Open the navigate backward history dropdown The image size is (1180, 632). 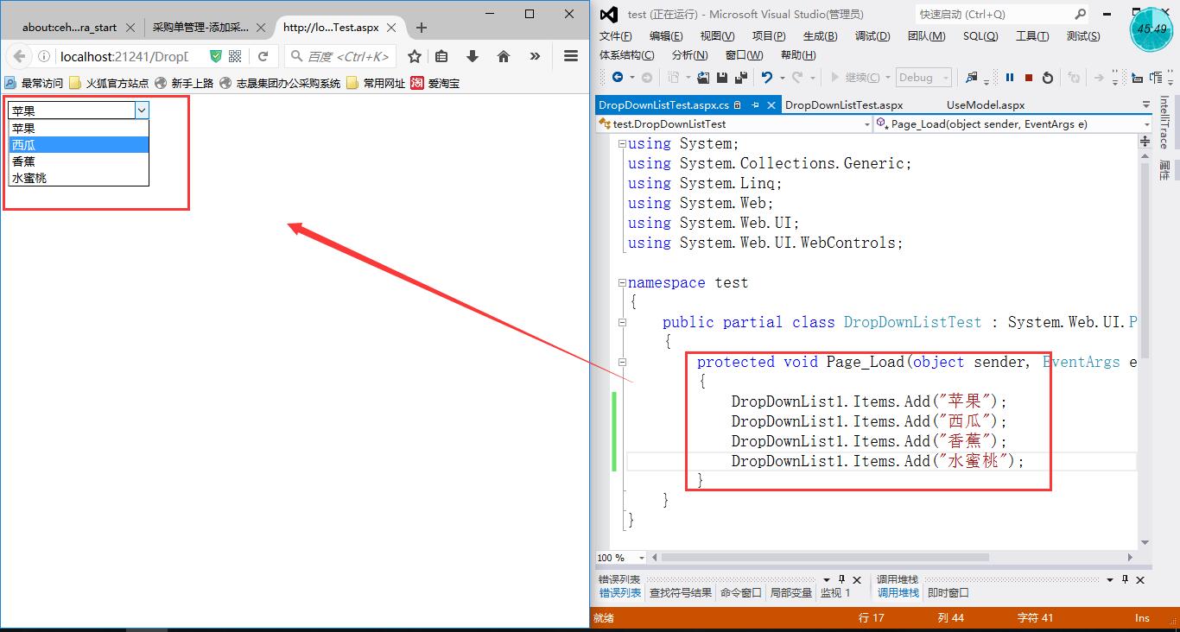click(x=632, y=78)
